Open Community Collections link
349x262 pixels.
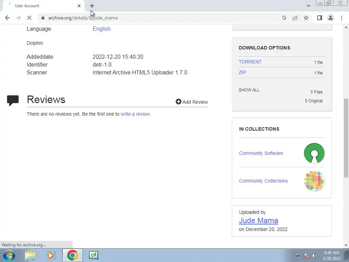click(x=263, y=181)
